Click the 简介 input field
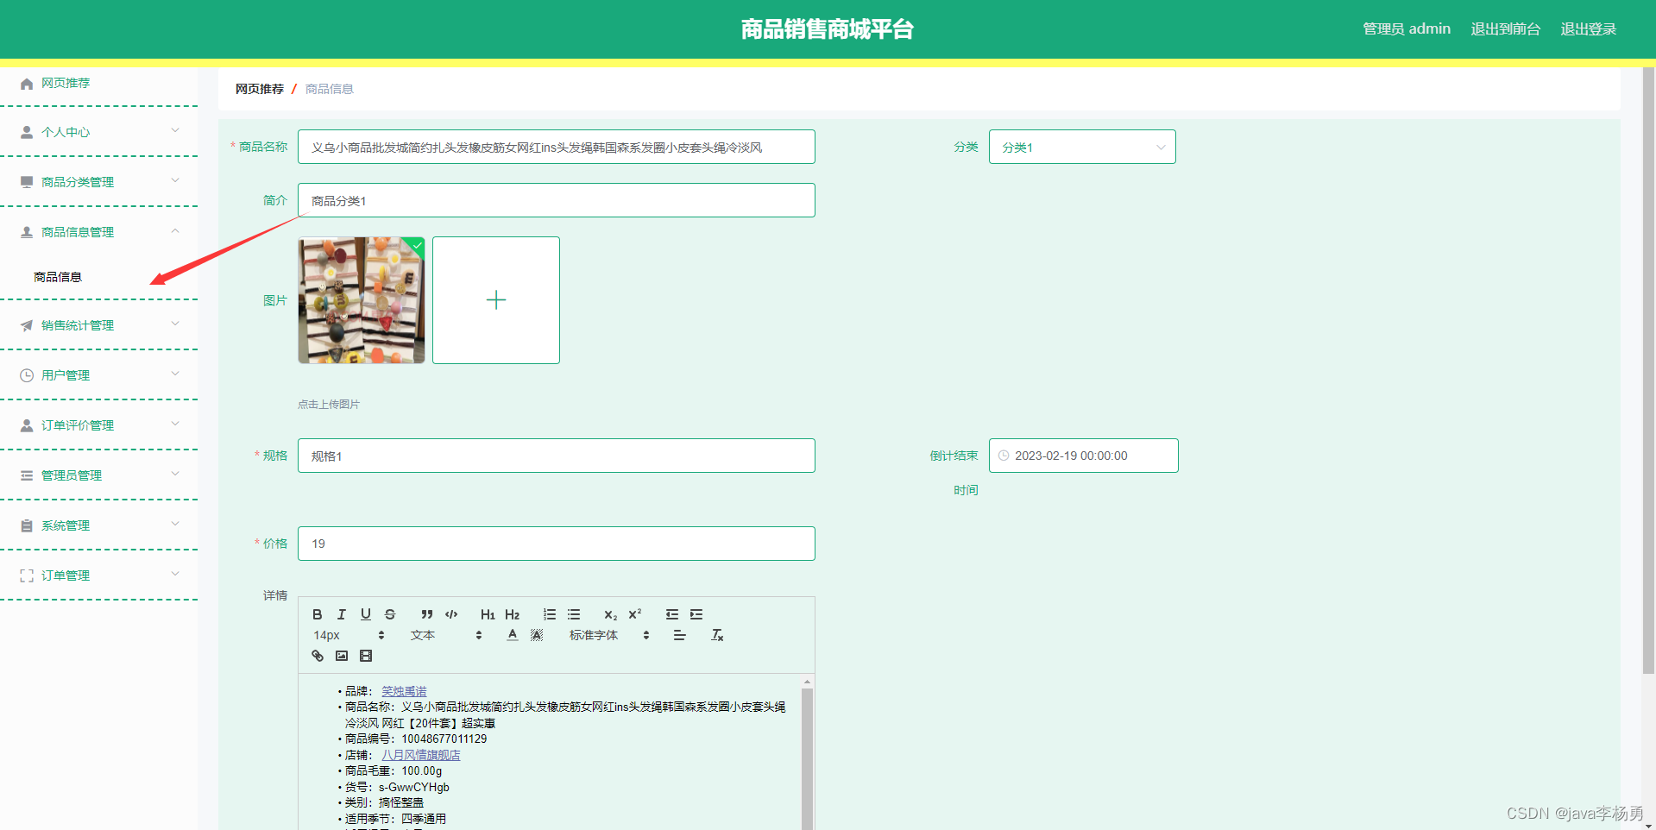 pos(557,200)
